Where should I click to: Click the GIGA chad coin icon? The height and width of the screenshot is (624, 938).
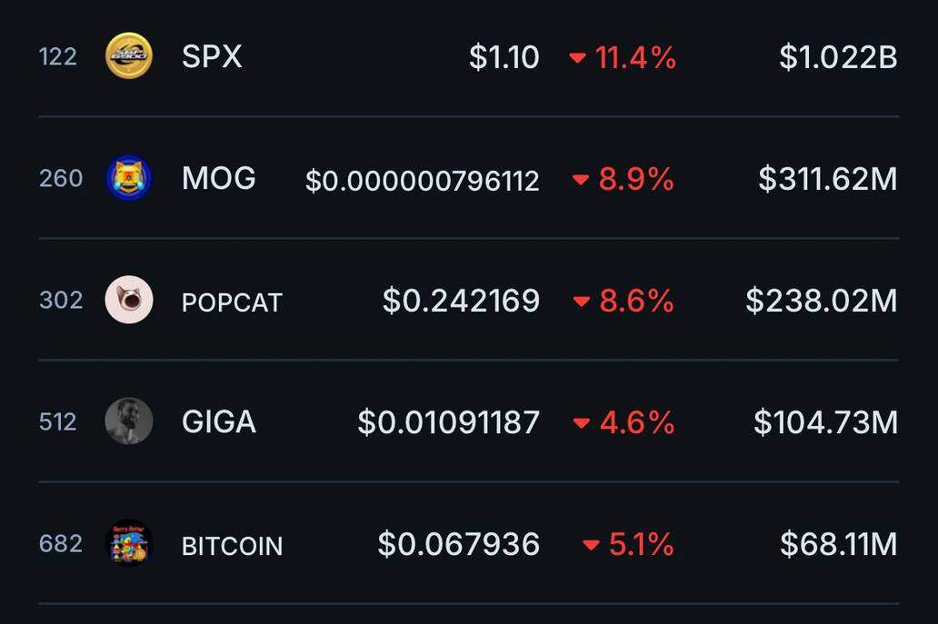pos(129,421)
